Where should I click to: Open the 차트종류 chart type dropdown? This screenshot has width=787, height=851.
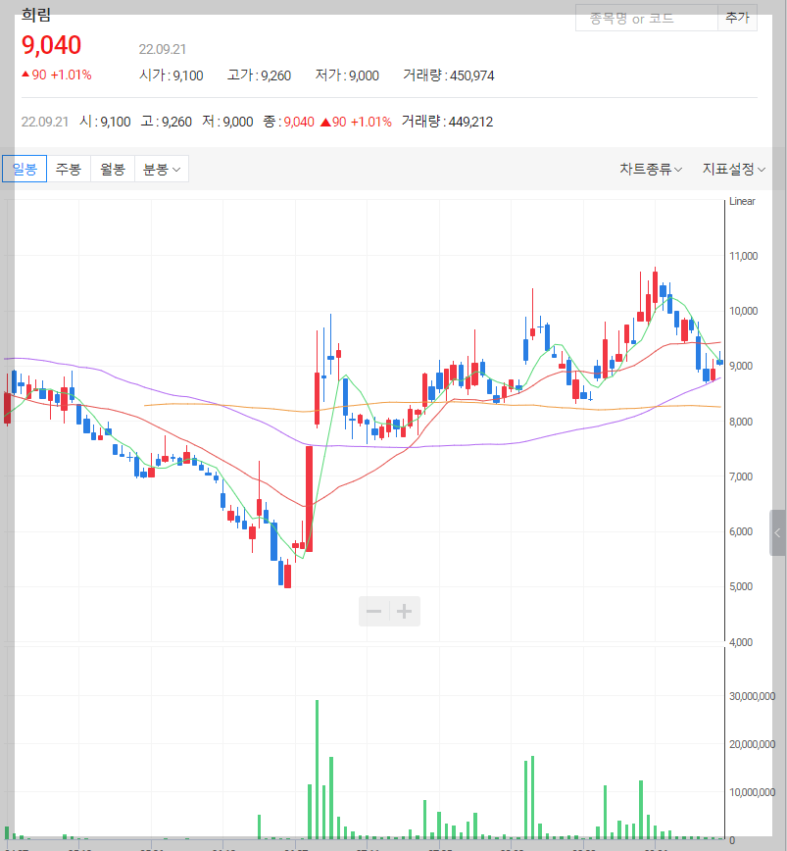pyautogui.click(x=651, y=169)
